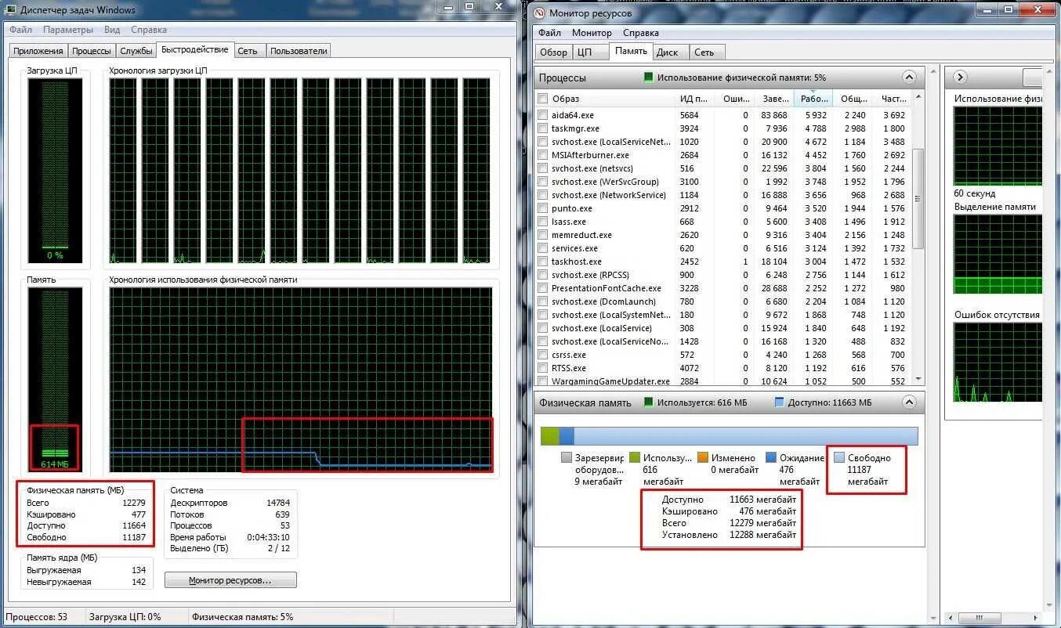The image size is (1061, 628).
Task: Open 'Справка' menu in Resource Monitor
Action: 641,33
